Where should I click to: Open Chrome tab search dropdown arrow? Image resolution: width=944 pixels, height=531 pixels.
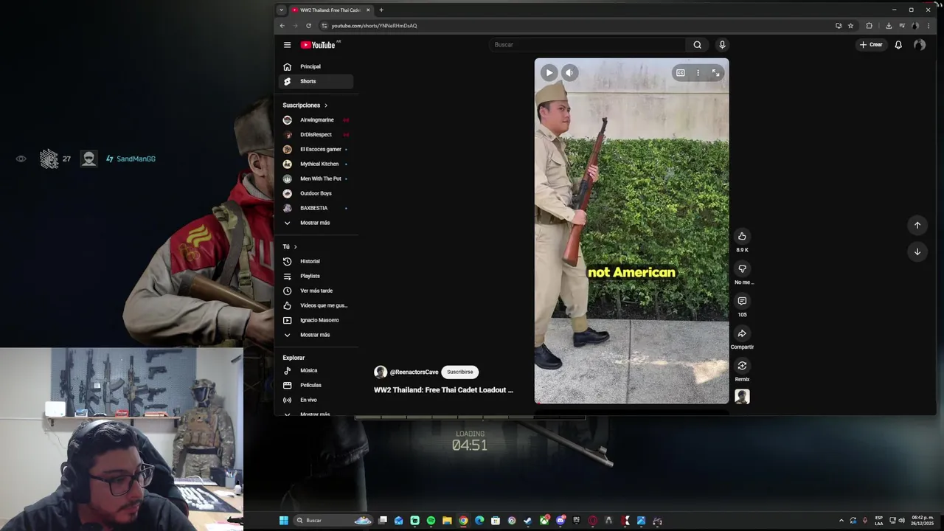click(281, 10)
